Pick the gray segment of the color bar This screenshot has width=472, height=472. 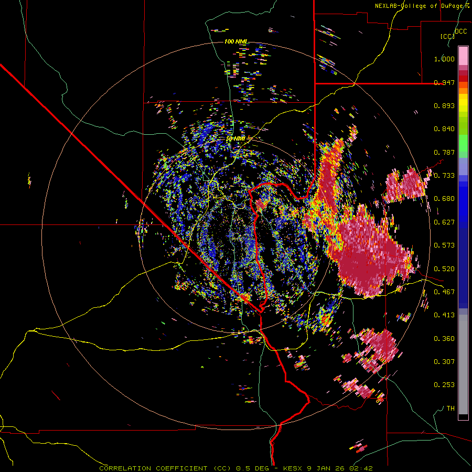click(x=463, y=364)
